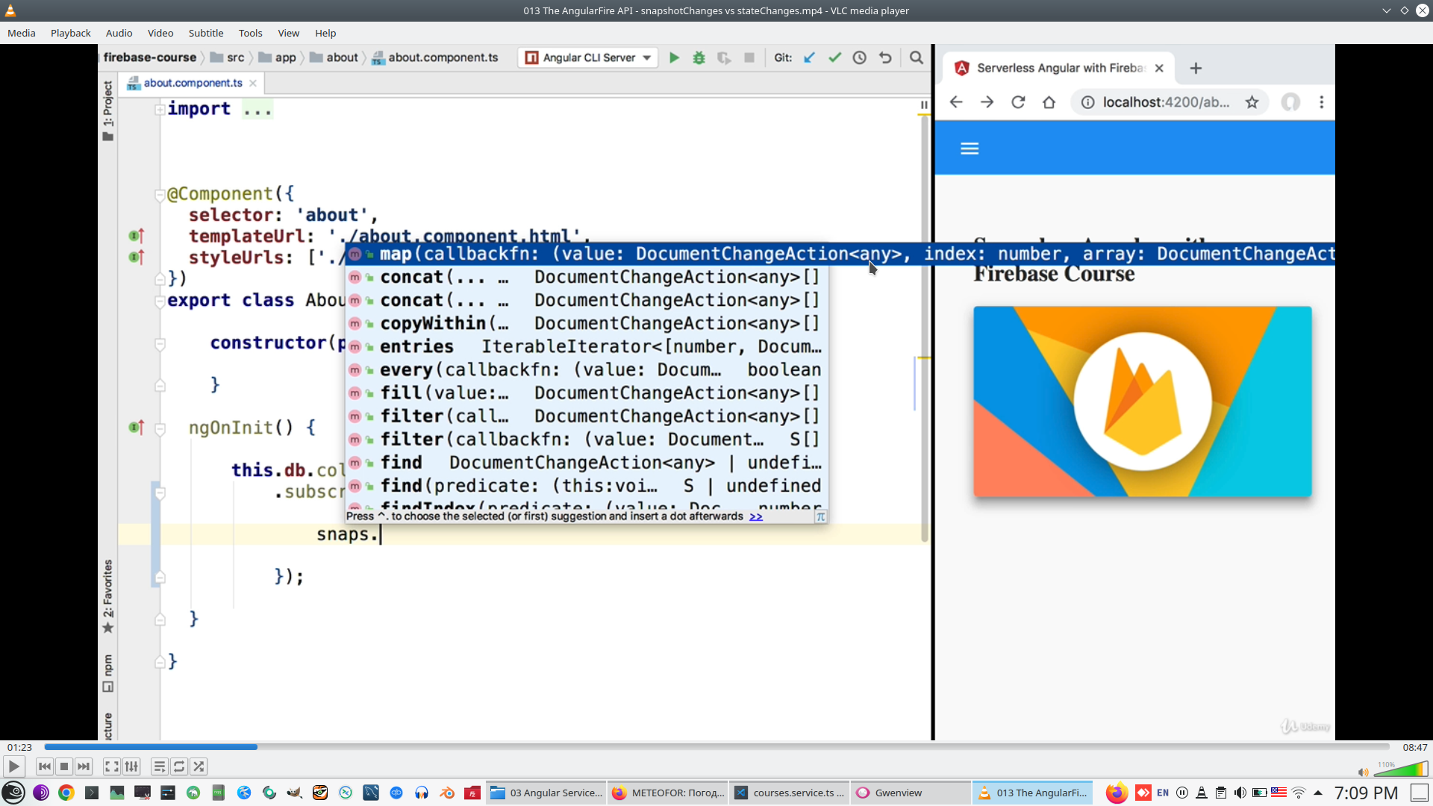The height and width of the screenshot is (806, 1433).
Task: Skip to next media file
Action: pos(84,766)
